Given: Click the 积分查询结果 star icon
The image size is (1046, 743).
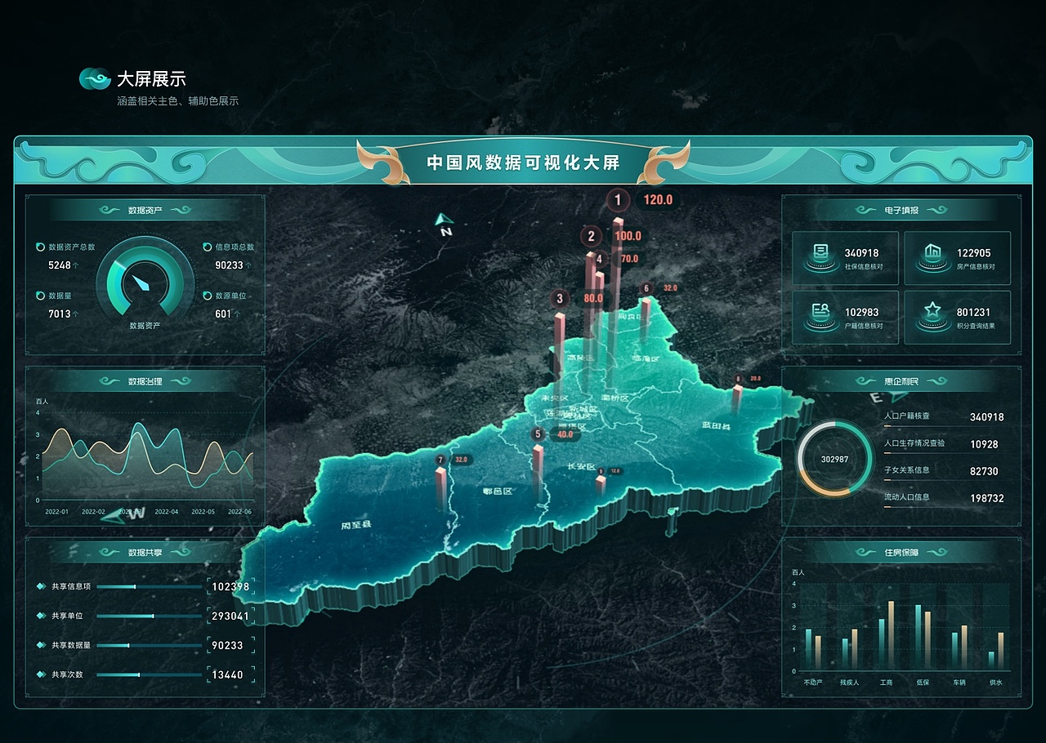Looking at the screenshot, I should [x=932, y=316].
